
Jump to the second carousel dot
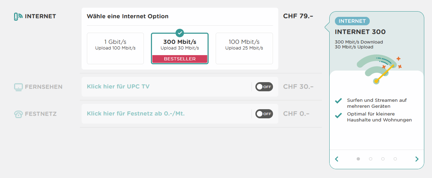pos(370,159)
